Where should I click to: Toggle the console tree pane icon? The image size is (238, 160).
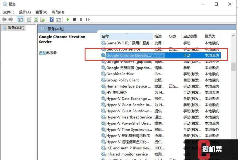point(20,19)
